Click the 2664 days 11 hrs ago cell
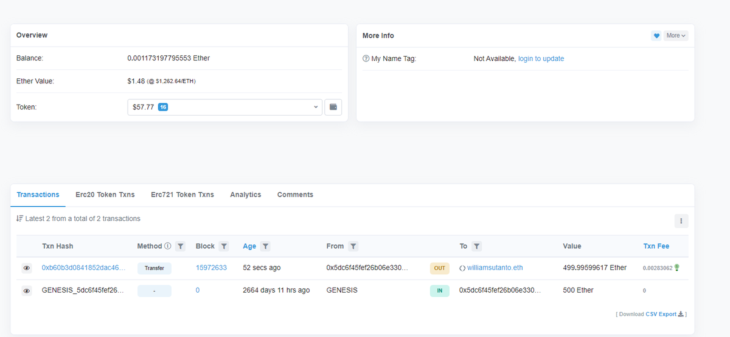This screenshot has height=337, width=730. 276,290
